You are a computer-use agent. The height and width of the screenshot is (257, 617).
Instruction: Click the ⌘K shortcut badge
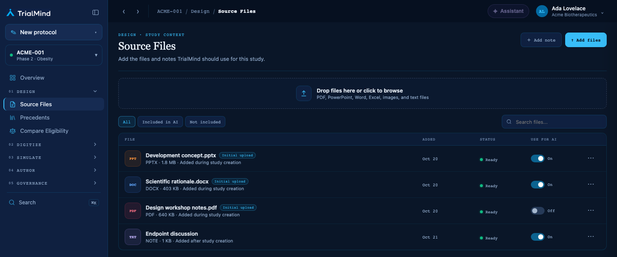click(93, 203)
